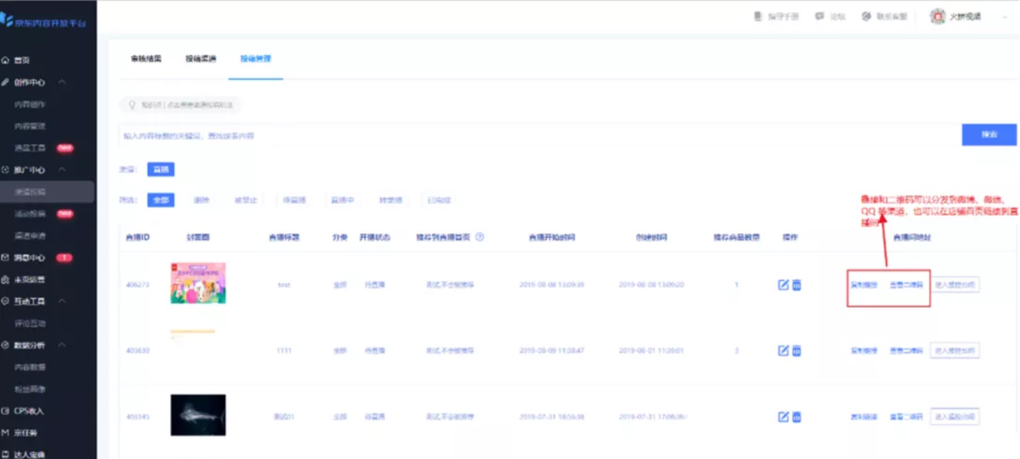Collapse the '推广中心' sidebar section chevron
Viewport: 1020px width, 459px height.
coord(62,170)
